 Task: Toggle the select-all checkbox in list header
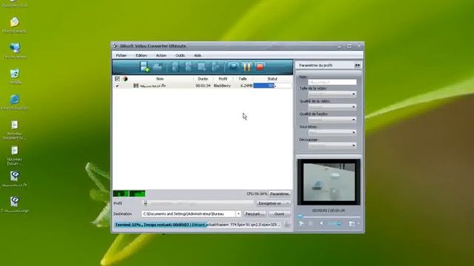pos(117,79)
